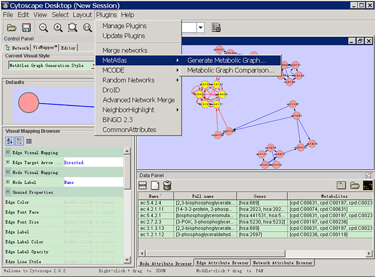Click the Zoom Out magnifier icon
The height and width of the screenshot is (277, 375).
44,27
